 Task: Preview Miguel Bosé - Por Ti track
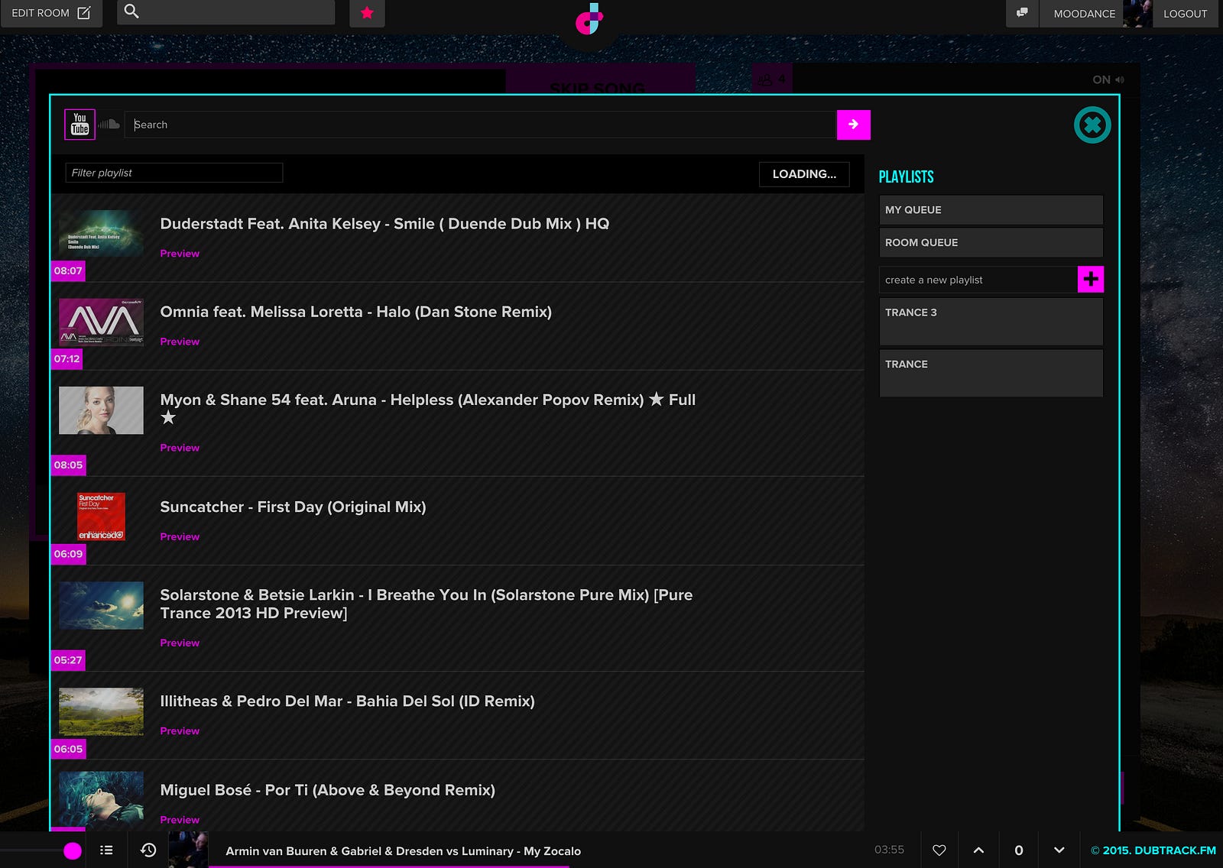tap(180, 819)
